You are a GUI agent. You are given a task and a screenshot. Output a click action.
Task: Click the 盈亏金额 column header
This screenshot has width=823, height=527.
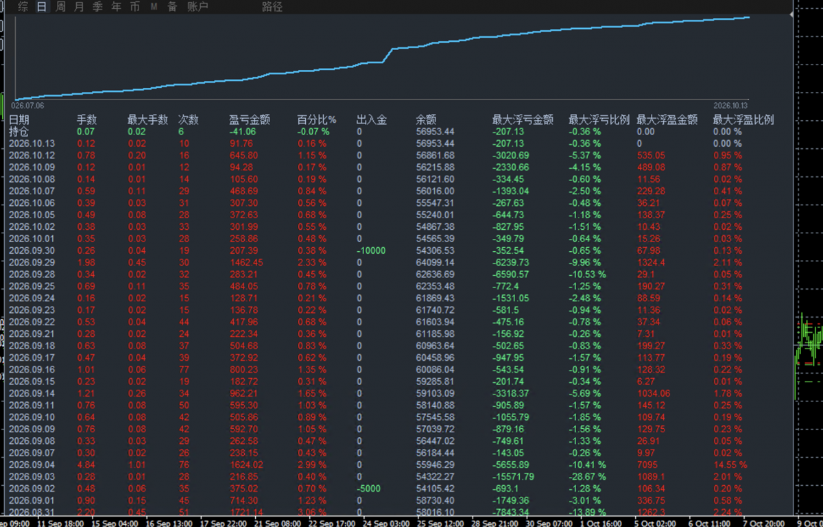coord(250,119)
